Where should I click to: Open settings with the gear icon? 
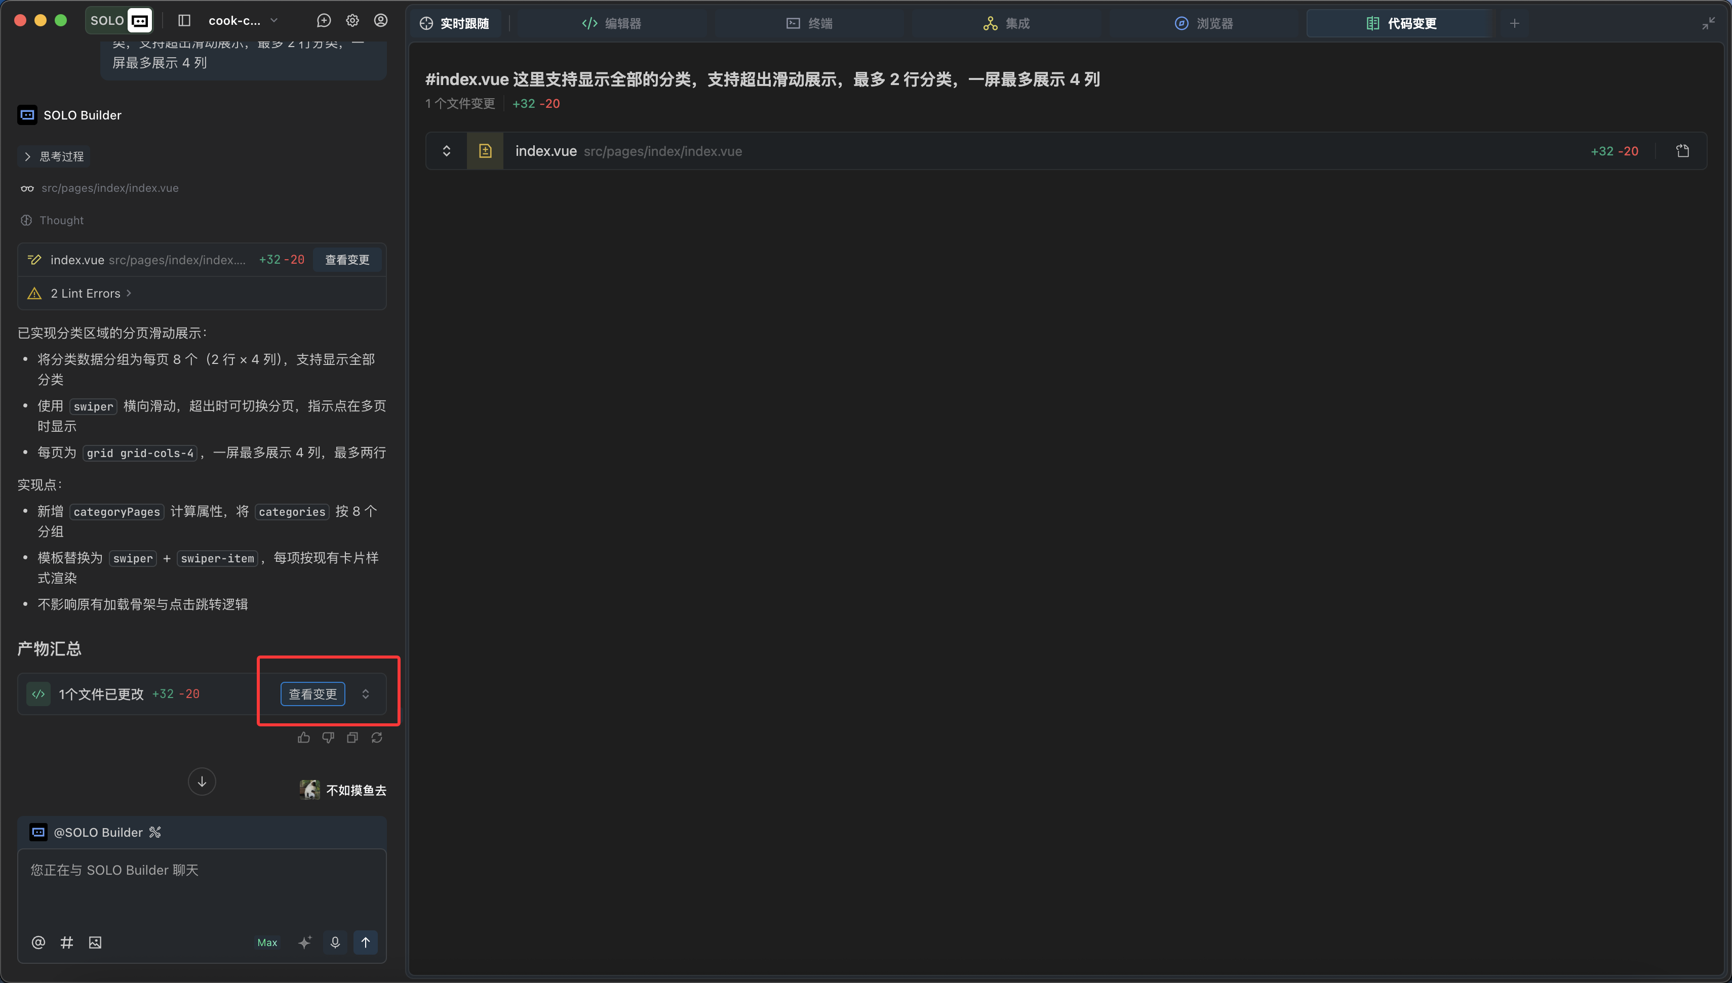pos(352,20)
